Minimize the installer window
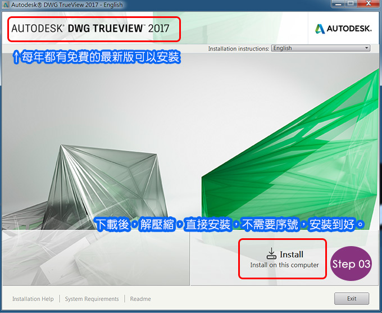The height and width of the screenshot is (313, 382). tap(338, 3)
